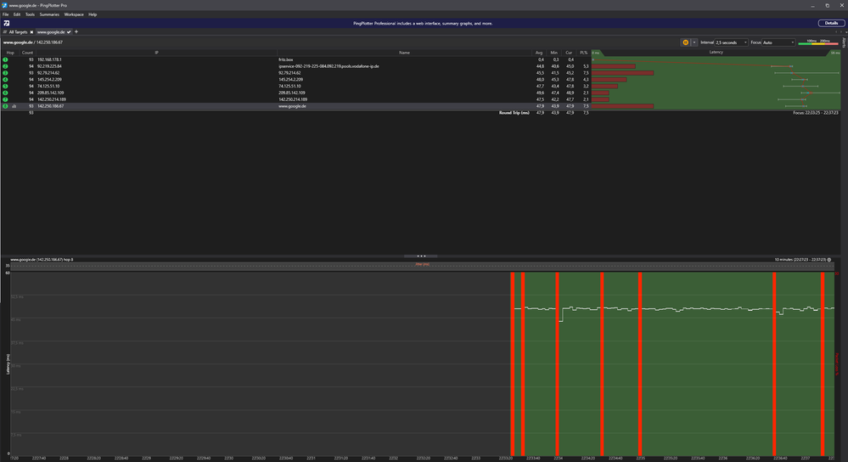848x462 pixels.
Task: Click the 58 ms latency scale maximum tab
Action: coord(835,53)
